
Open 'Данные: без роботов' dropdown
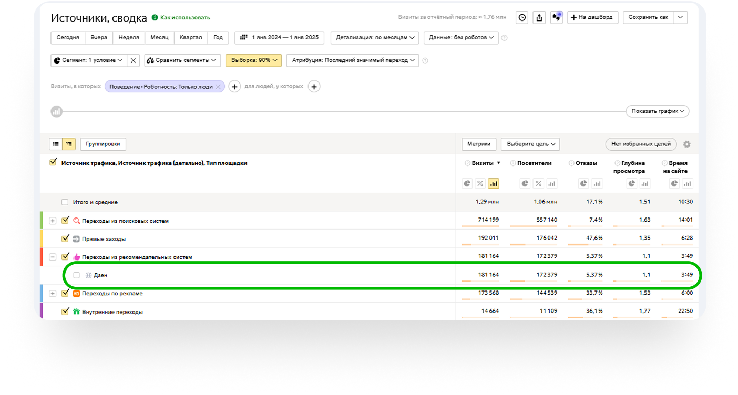(462, 38)
